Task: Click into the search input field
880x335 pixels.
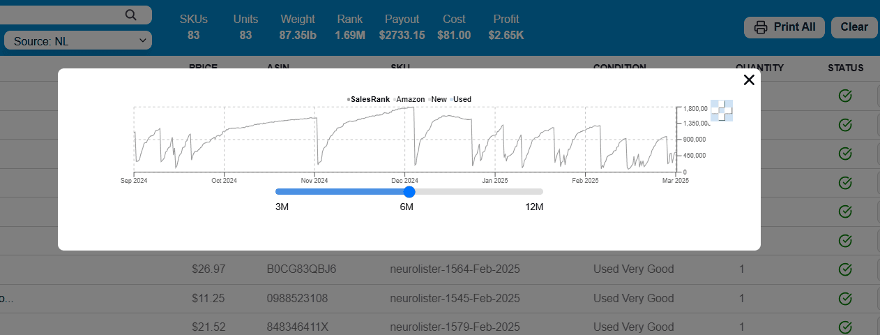Action: pyautogui.click(x=63, y=15)
